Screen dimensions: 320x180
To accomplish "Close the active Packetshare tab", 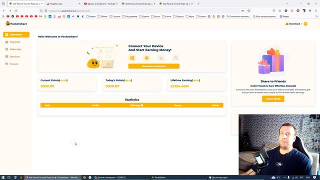I will click(42, 3).
